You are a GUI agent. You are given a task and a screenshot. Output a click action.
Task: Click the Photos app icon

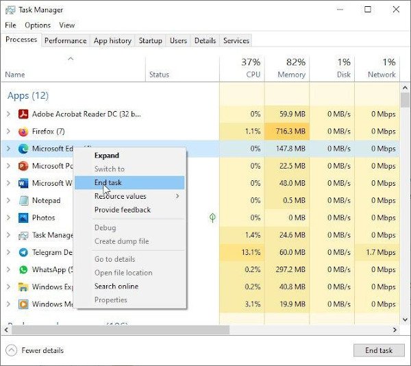(x=23, y=218)
